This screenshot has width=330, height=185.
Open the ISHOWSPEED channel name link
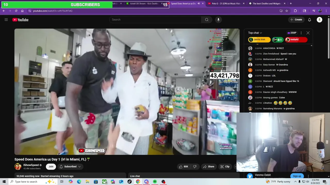[x=31, y=165]
